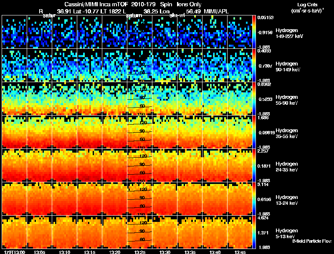Select the colorbar mid value '0.1871'
The width and height of the screenshot is (334, 254).
pos(264,166)
